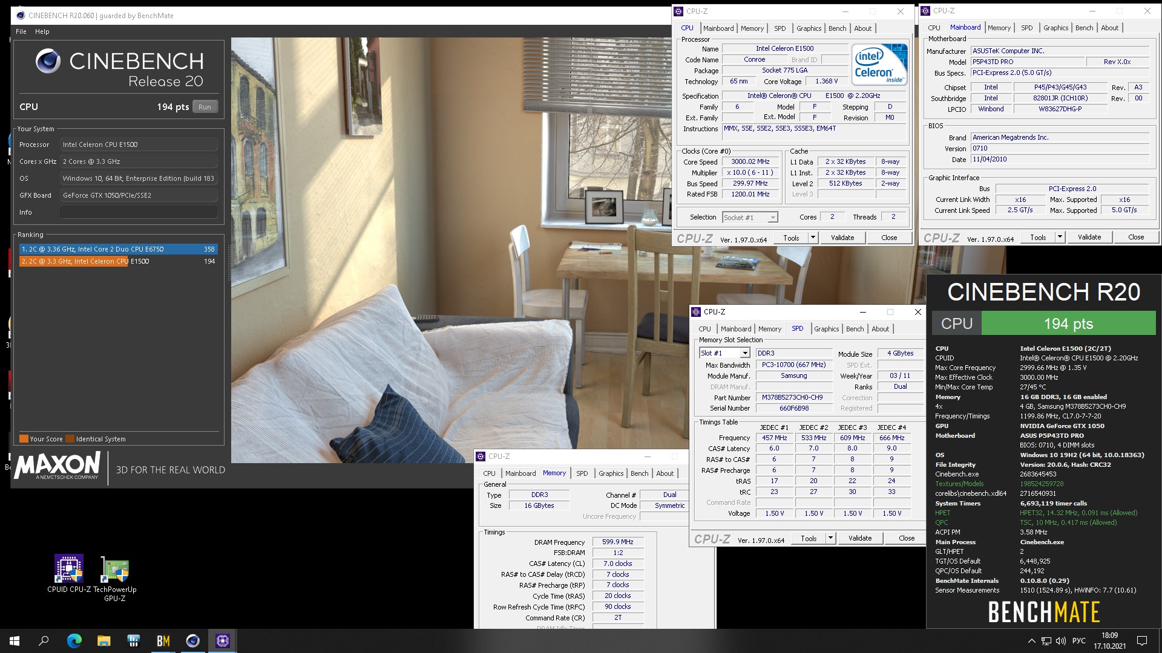The width and height of the screenshot is (1162, 653).
Task: Open Tools dropdown arrow in SPD window
Action: 830,538
